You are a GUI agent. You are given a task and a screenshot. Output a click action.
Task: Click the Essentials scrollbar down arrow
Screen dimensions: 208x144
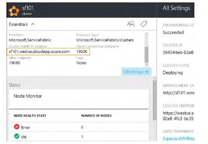pos(146,65)
